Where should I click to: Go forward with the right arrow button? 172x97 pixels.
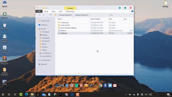point(43,15)
